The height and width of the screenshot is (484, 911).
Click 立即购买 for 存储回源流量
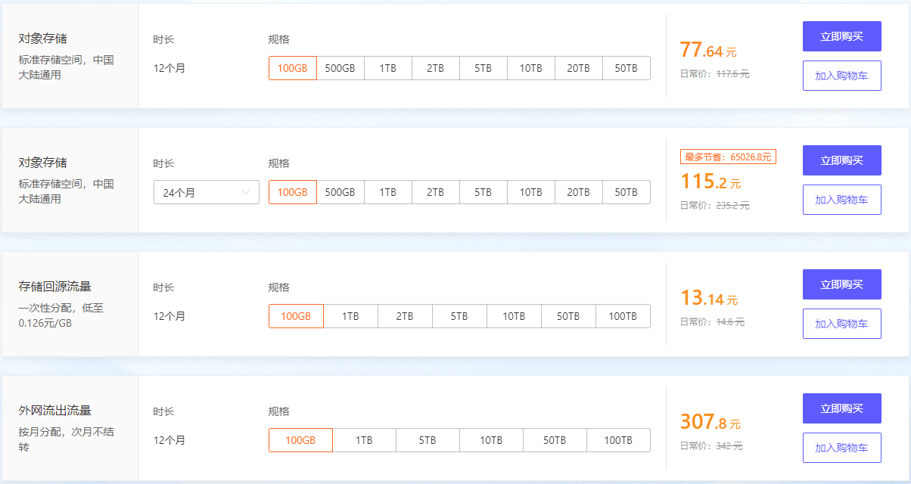point(841,284)
